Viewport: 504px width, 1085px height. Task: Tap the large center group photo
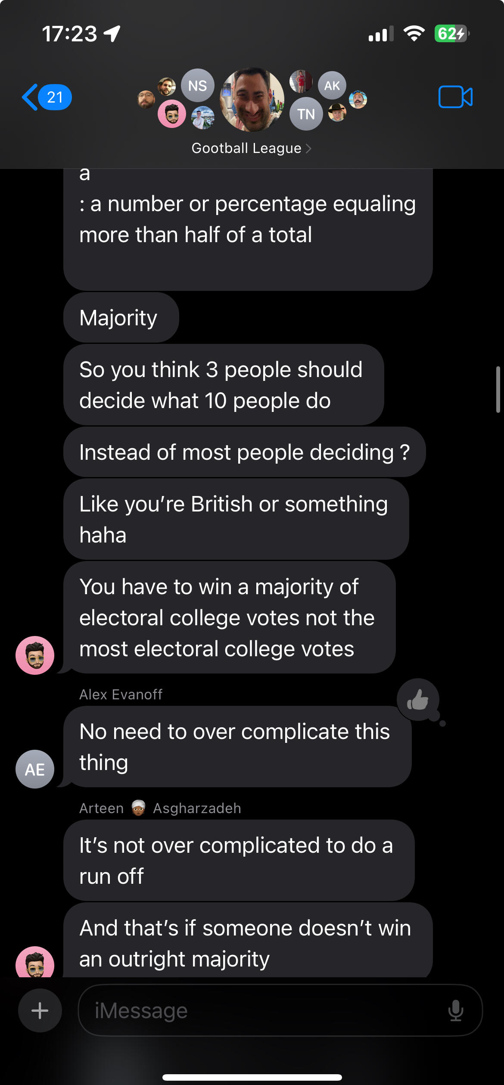click(252, 100)
